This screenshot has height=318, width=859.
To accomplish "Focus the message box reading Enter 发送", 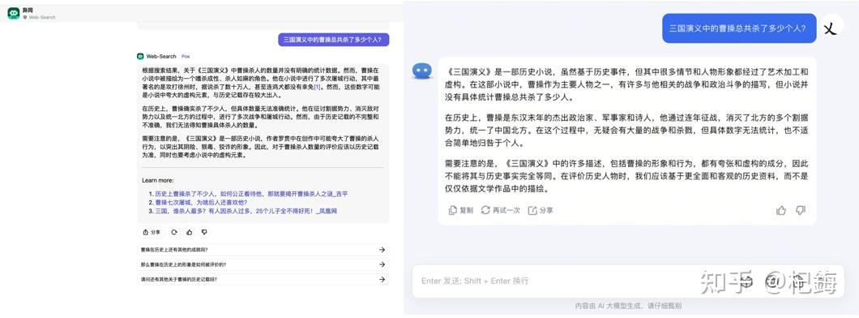I will 627,281.
